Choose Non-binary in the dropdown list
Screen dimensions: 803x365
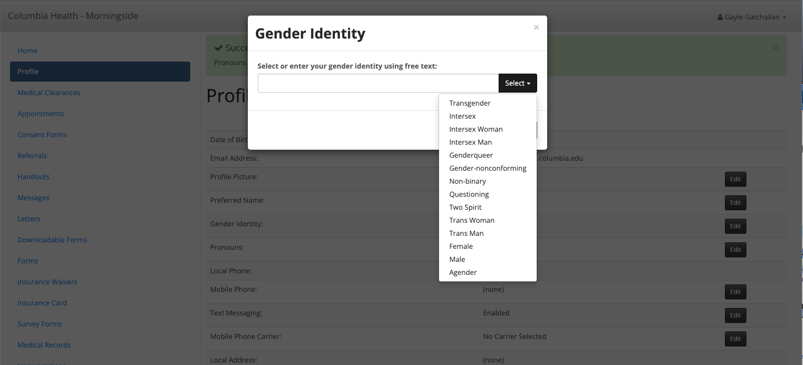click(x=467, y=181)
